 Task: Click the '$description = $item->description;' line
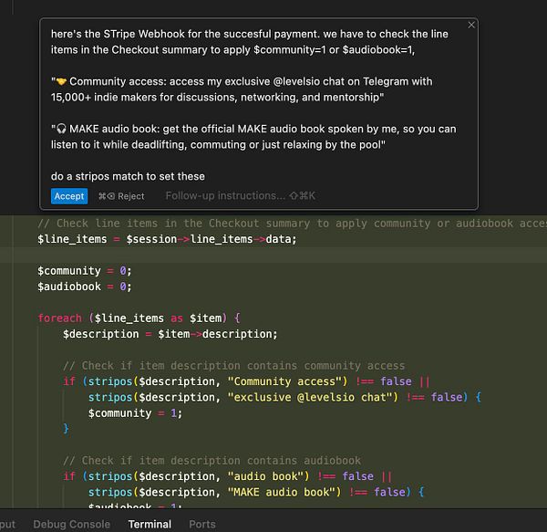click(x=170, y=334)
